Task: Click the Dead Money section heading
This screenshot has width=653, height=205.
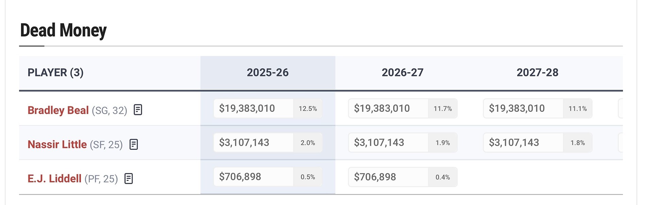Action: pyautogui.click(x=63, y=30)
